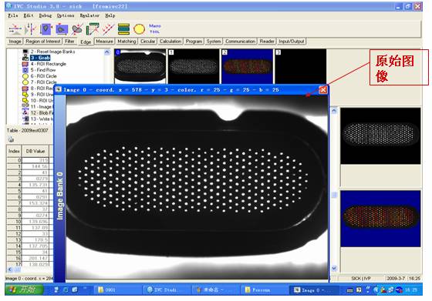Open the Communication tab
The width and height of the screenshot is (432, 301).
click(x=240, y=42)
